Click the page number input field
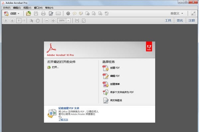 point(19,20)
